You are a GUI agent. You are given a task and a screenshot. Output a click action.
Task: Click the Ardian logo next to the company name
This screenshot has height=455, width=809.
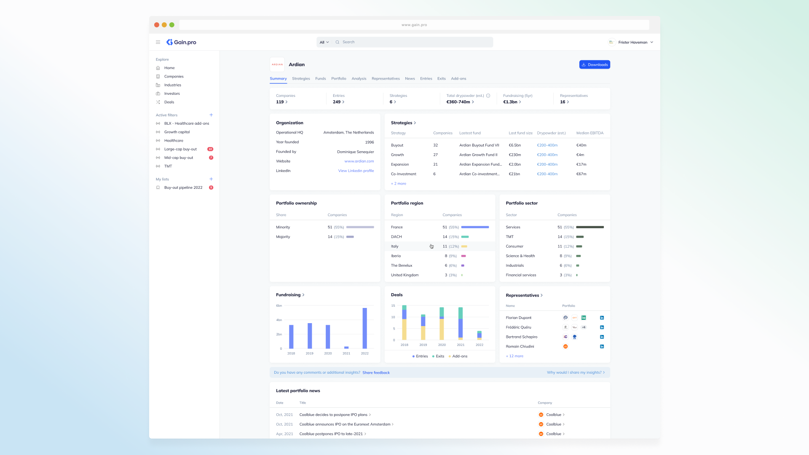pos(277,64)
